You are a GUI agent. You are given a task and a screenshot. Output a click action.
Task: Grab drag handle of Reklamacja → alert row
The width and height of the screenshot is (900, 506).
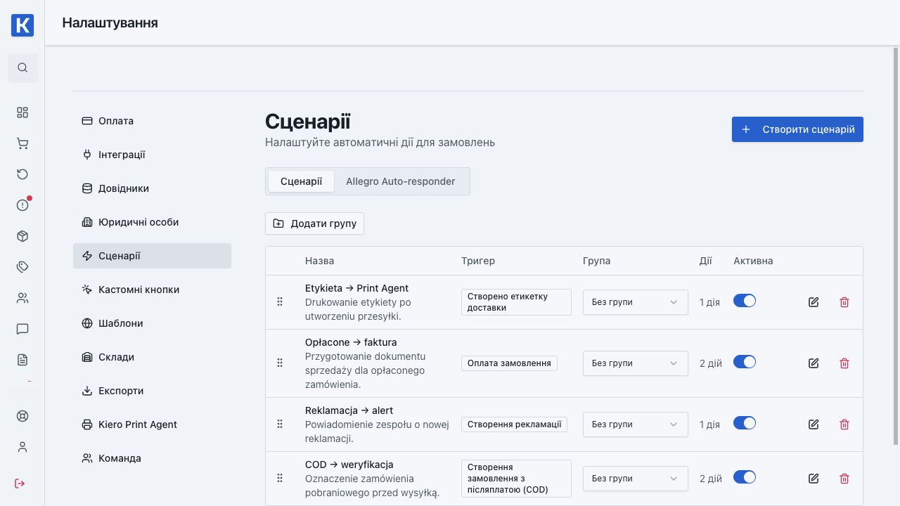(280, 424)
